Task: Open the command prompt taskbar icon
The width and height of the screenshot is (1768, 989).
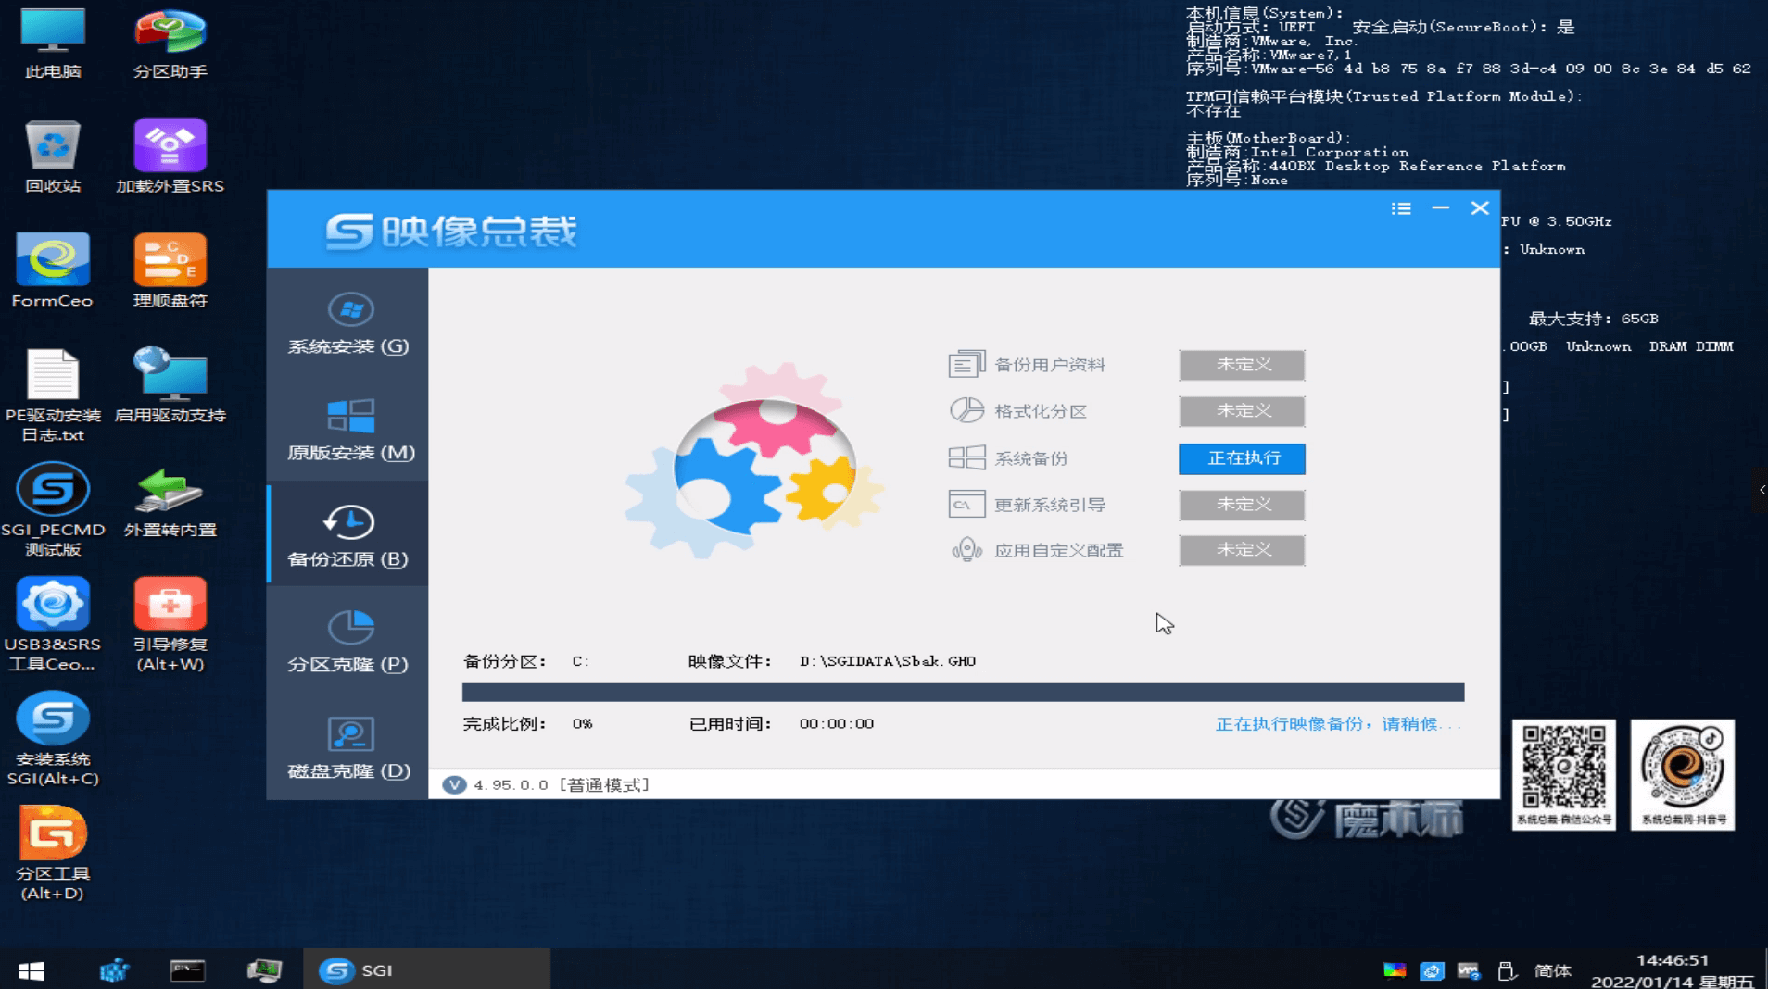Action: tap(188, 970)
